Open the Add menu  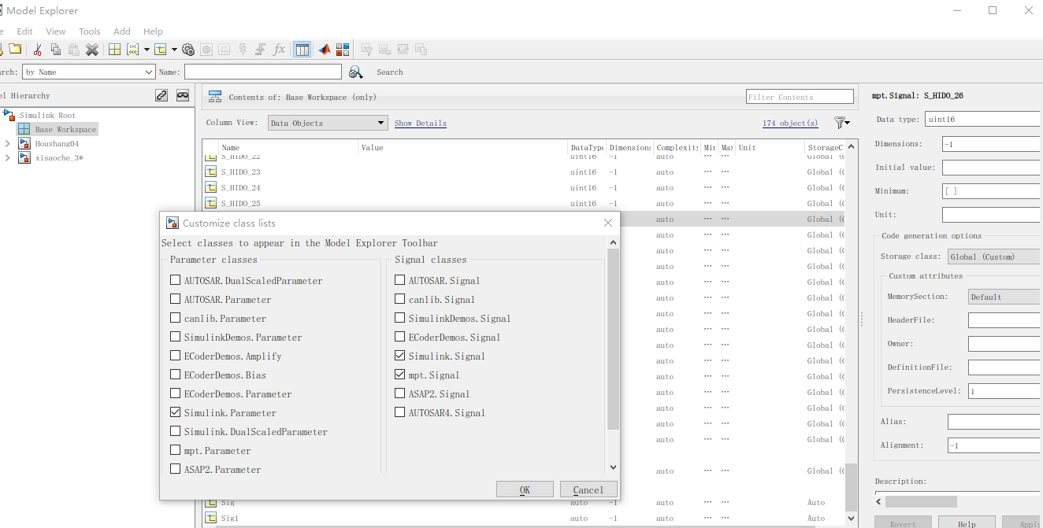(121, 31)
